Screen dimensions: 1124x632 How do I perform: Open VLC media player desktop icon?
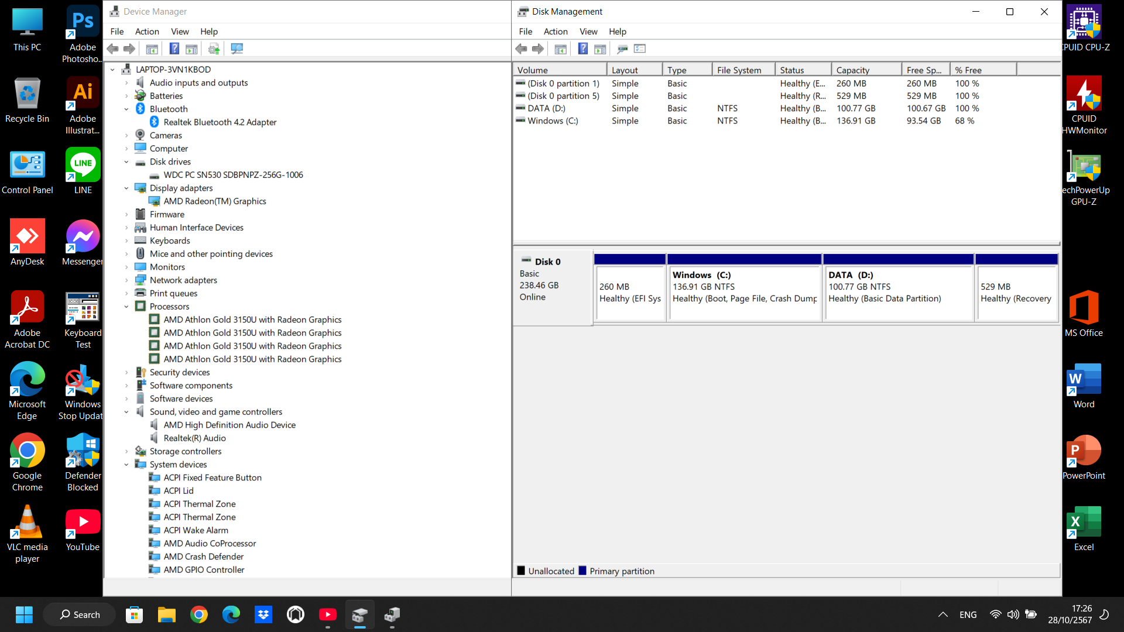27,534
